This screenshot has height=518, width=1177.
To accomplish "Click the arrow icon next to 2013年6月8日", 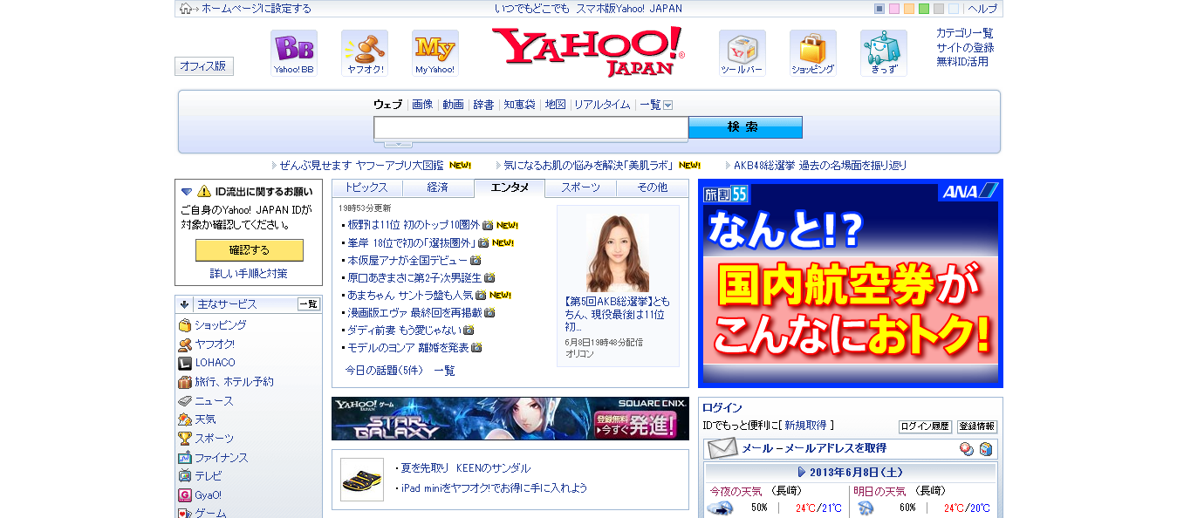I will point(802,472).
